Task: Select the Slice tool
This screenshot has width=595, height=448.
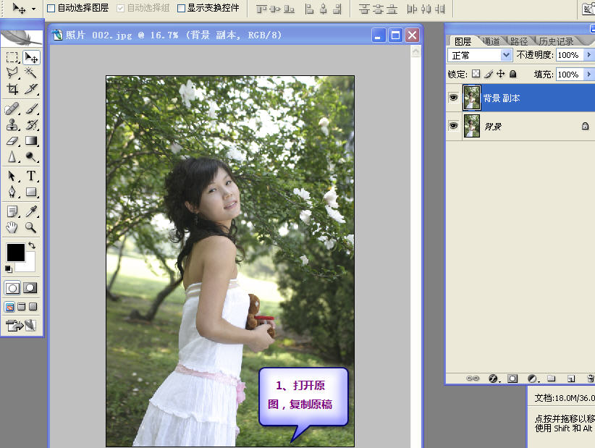Action: (31, 89)
